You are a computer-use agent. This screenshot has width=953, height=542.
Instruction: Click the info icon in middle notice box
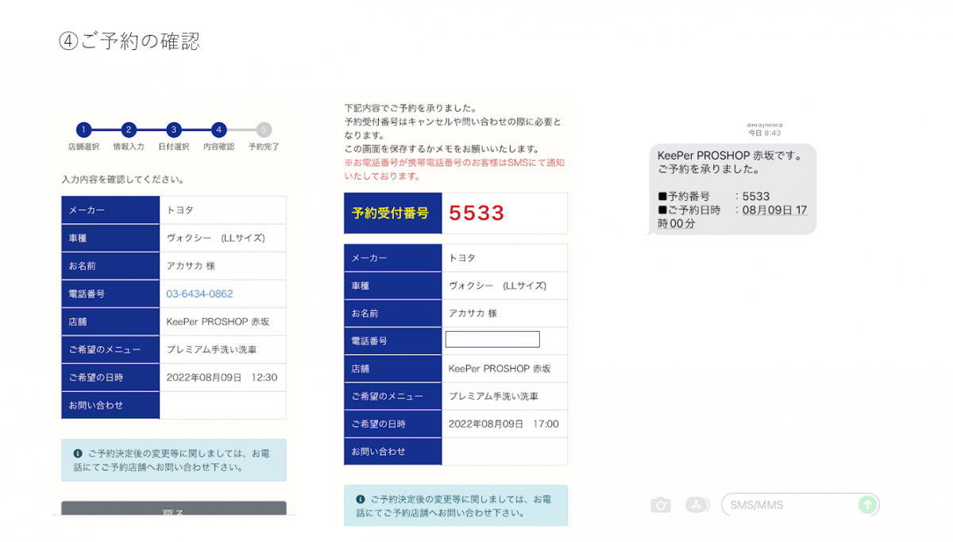click(x=361, y=500)
